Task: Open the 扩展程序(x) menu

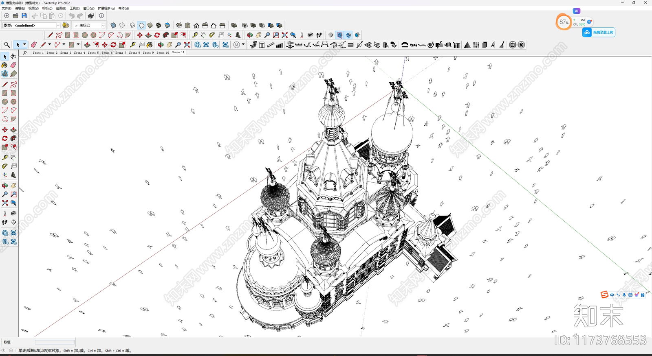Action: coord(106,8)
